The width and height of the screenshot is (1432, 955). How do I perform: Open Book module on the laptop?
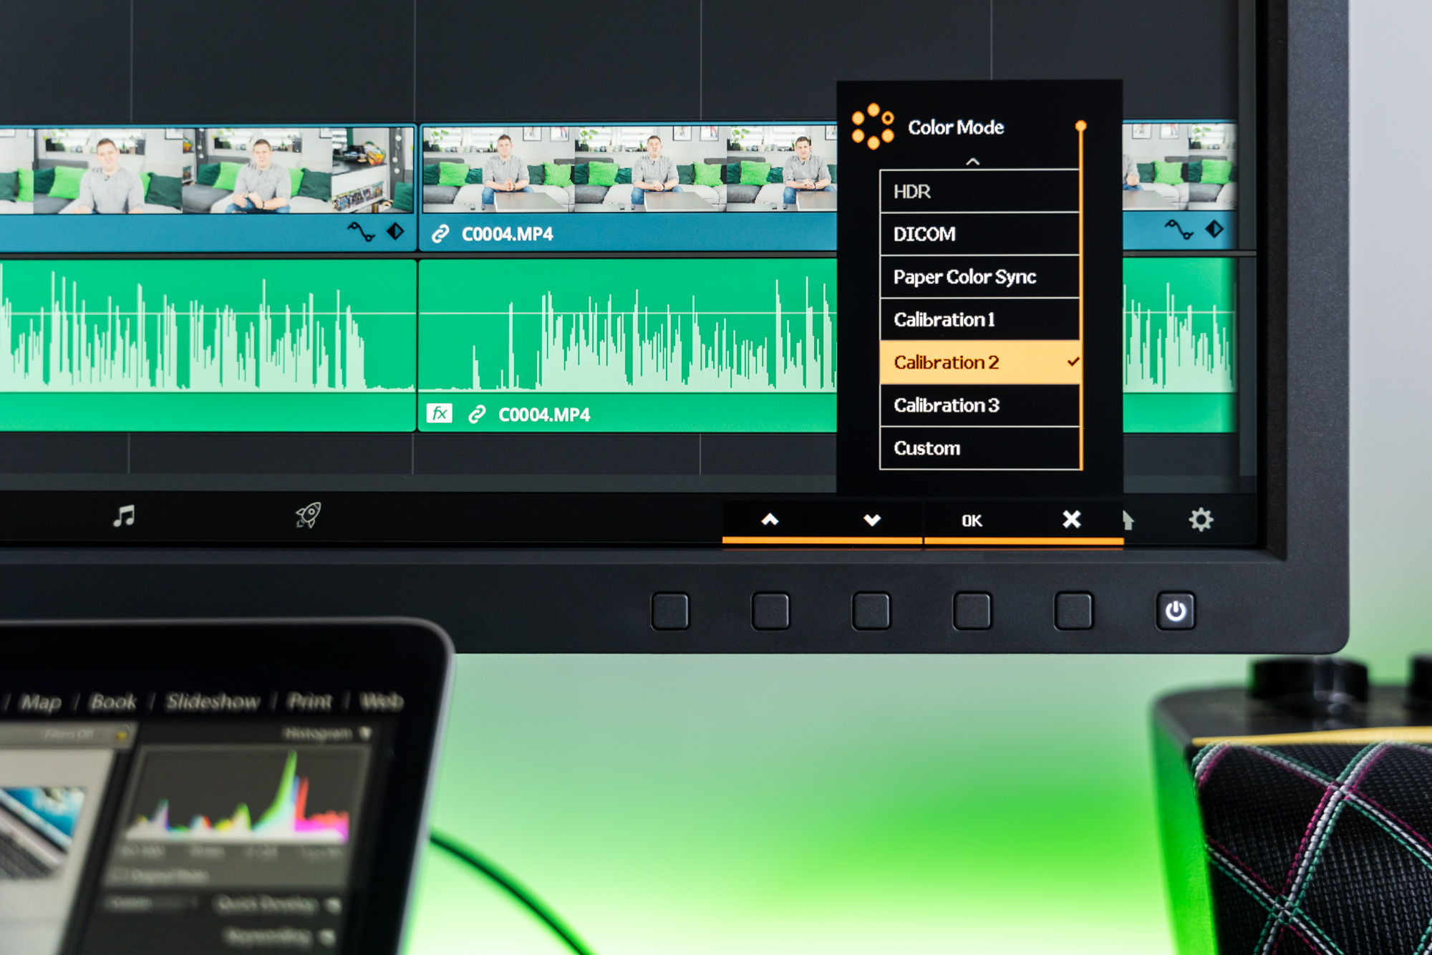113,702
